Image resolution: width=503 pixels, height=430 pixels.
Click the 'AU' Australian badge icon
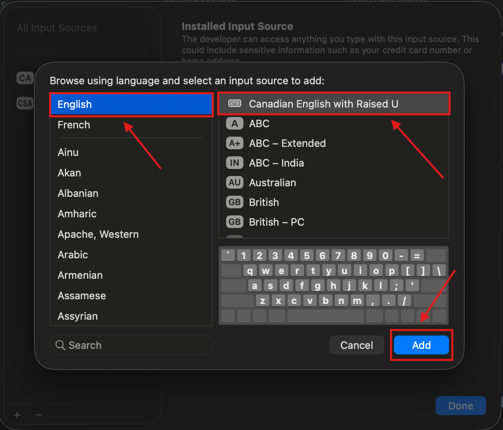tap(234, 183)
